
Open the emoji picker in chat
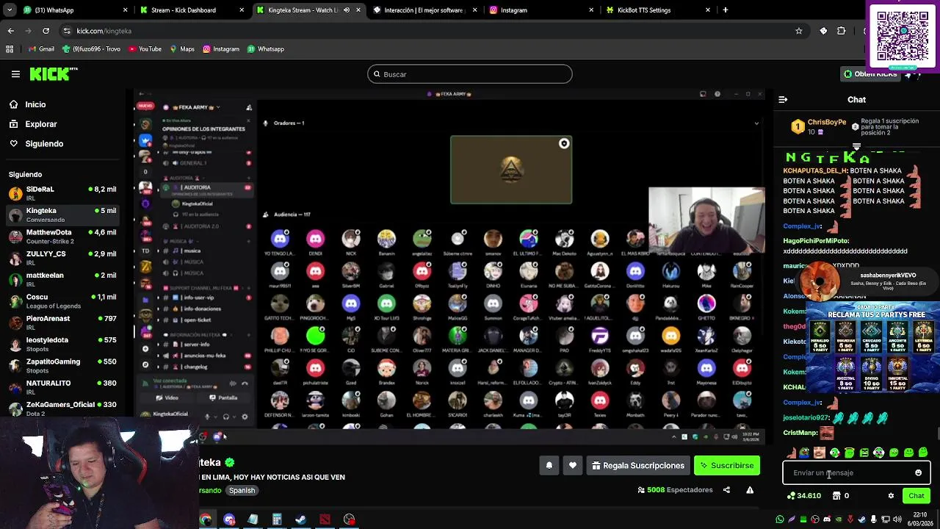[x=918, y=473]
